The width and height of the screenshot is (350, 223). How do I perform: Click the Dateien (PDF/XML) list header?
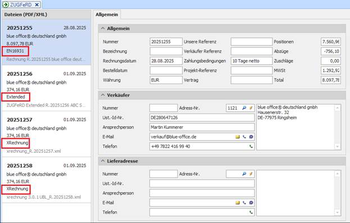[x=46, y=15]
